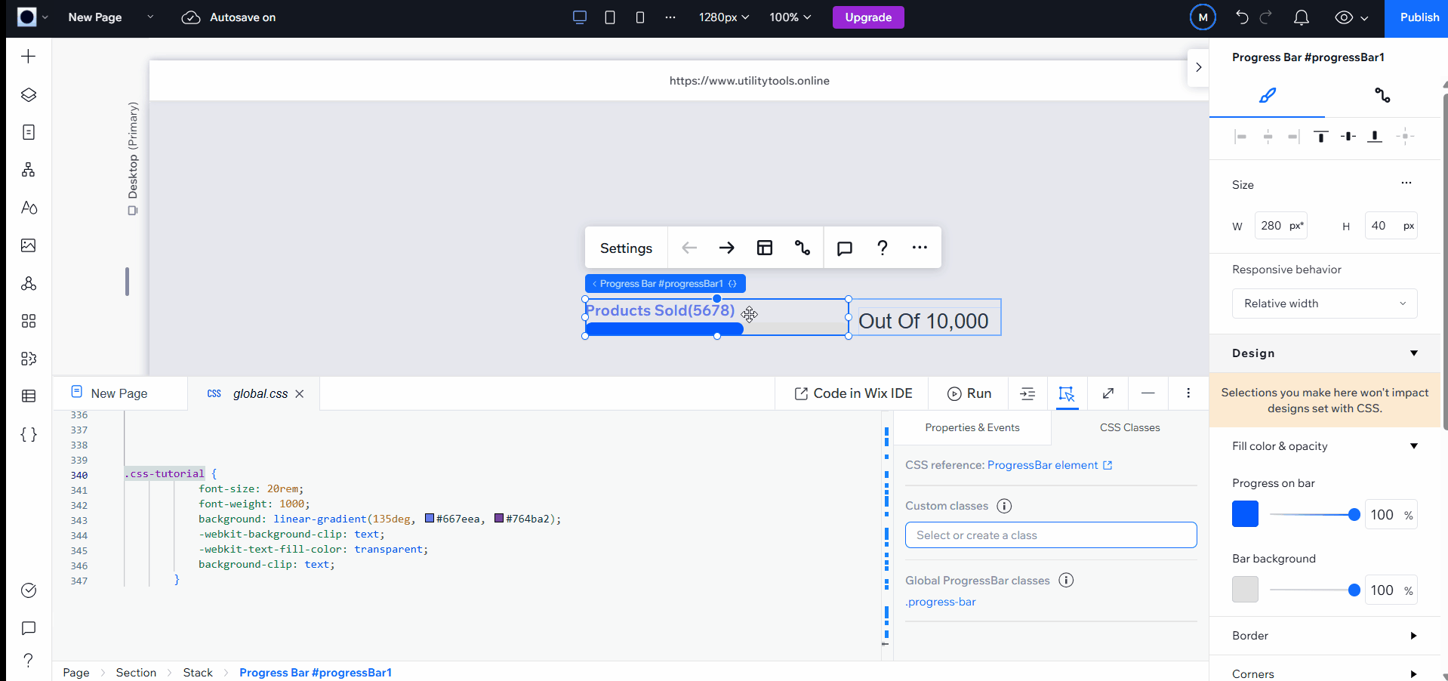The width and height of the screenshot is (1448, 681).
Task: Select the tablet breakpoint icon
Action: [610, 17]
